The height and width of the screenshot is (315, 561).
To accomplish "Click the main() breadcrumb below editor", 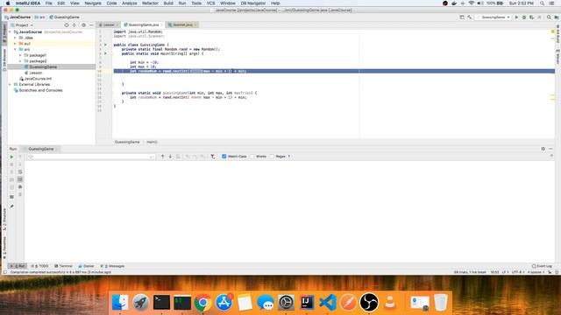I will 152,142.
